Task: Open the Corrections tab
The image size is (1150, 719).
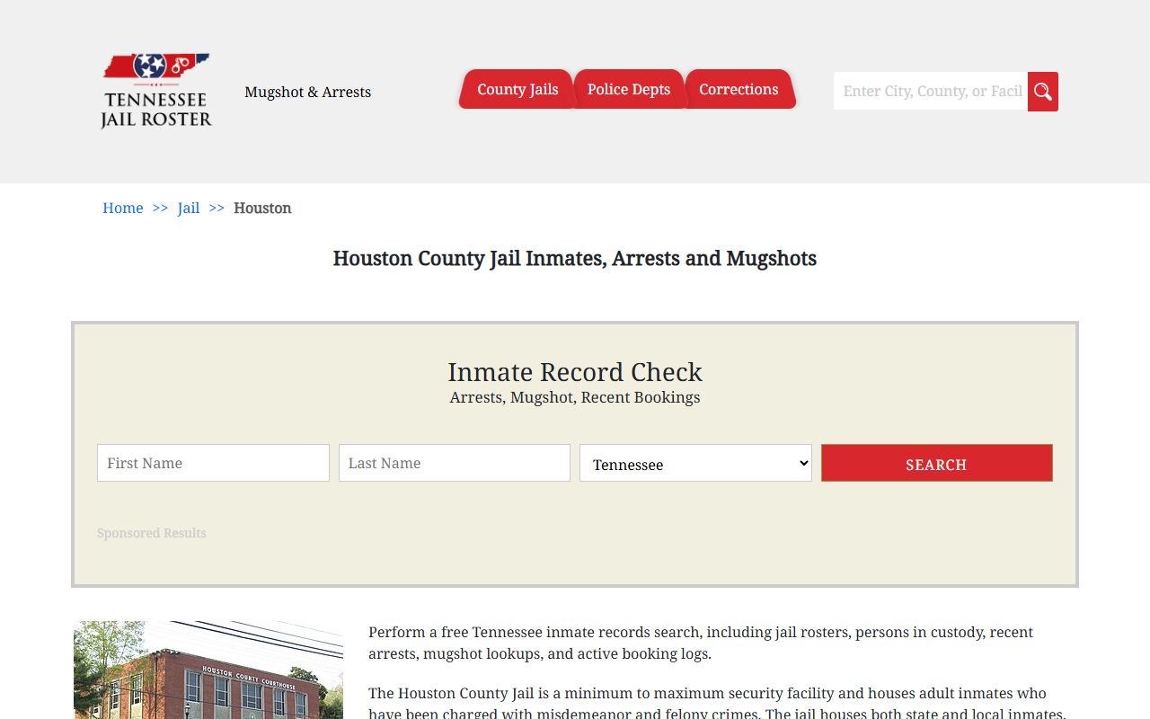Action: pyautogui.click(x=739, y=89)
